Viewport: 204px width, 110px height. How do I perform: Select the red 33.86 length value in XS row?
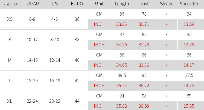click(x=121, y=24)
